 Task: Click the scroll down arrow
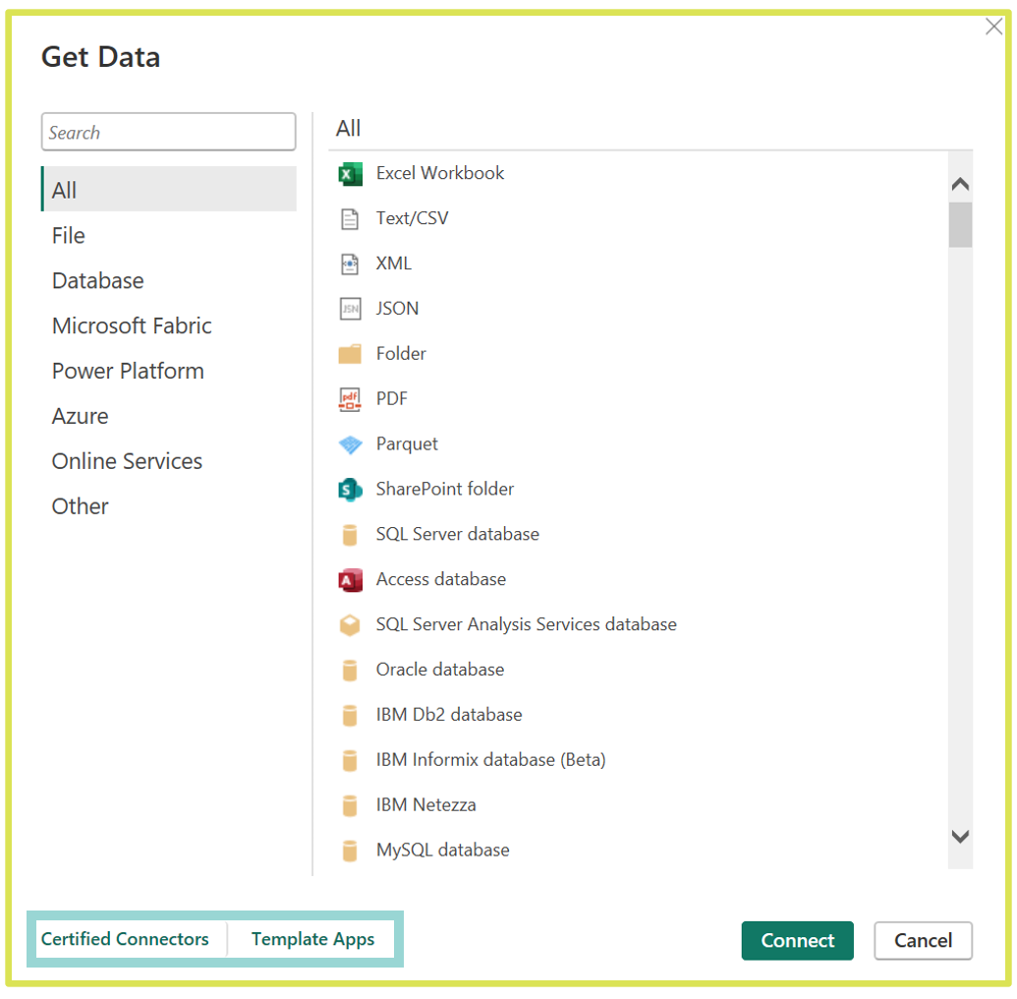click(960, 837)
